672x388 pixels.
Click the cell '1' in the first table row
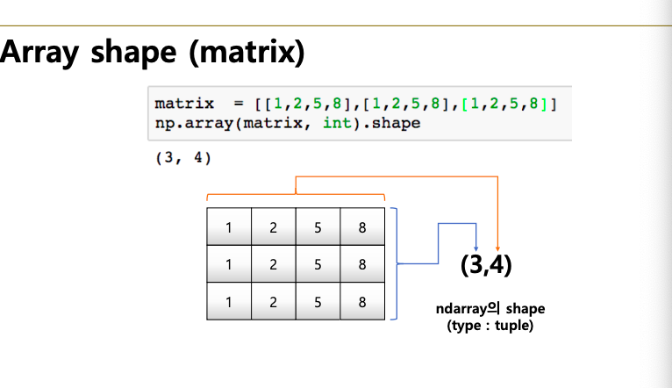point(229,226)
